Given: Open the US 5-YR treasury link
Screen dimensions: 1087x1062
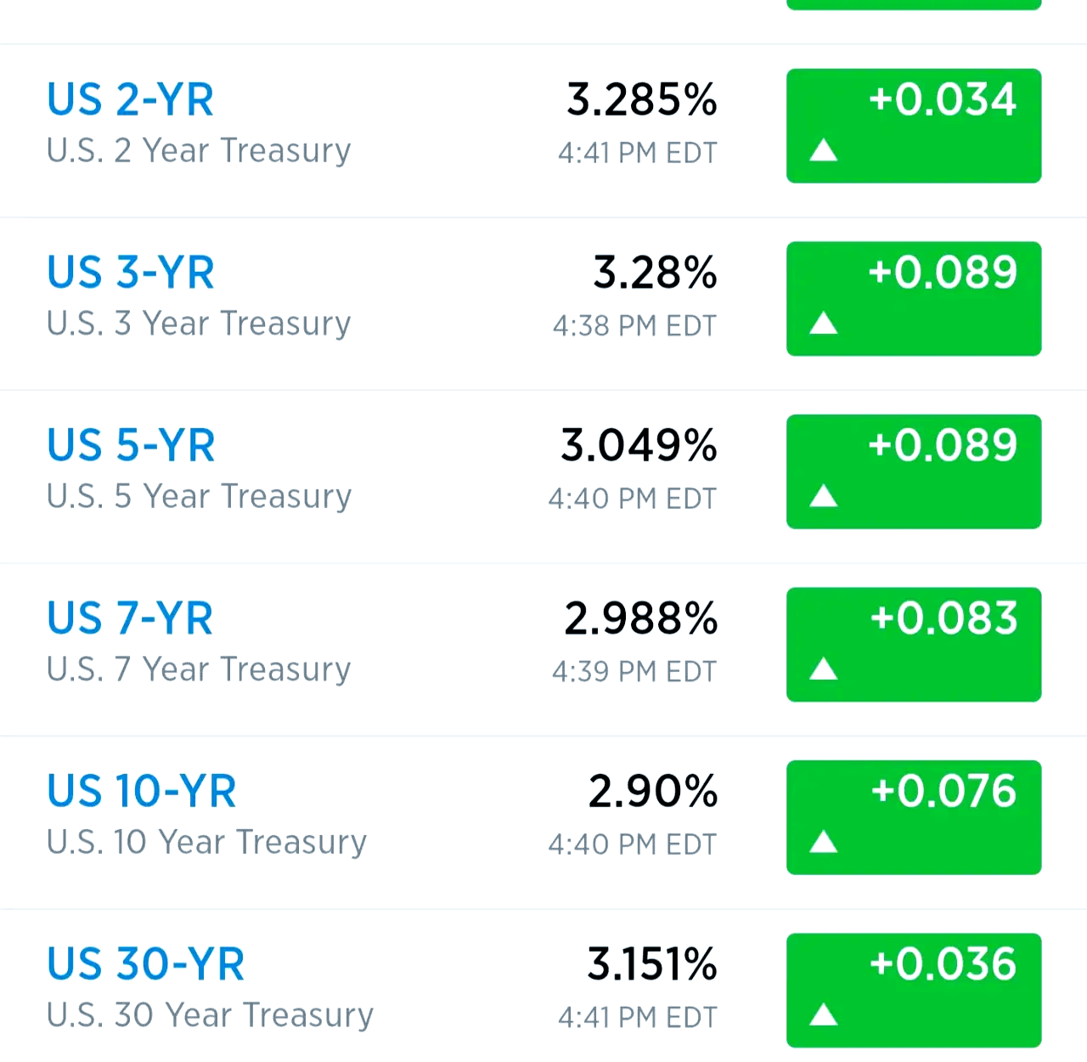Looking at the screenshot, I should [x=131, y=446].
